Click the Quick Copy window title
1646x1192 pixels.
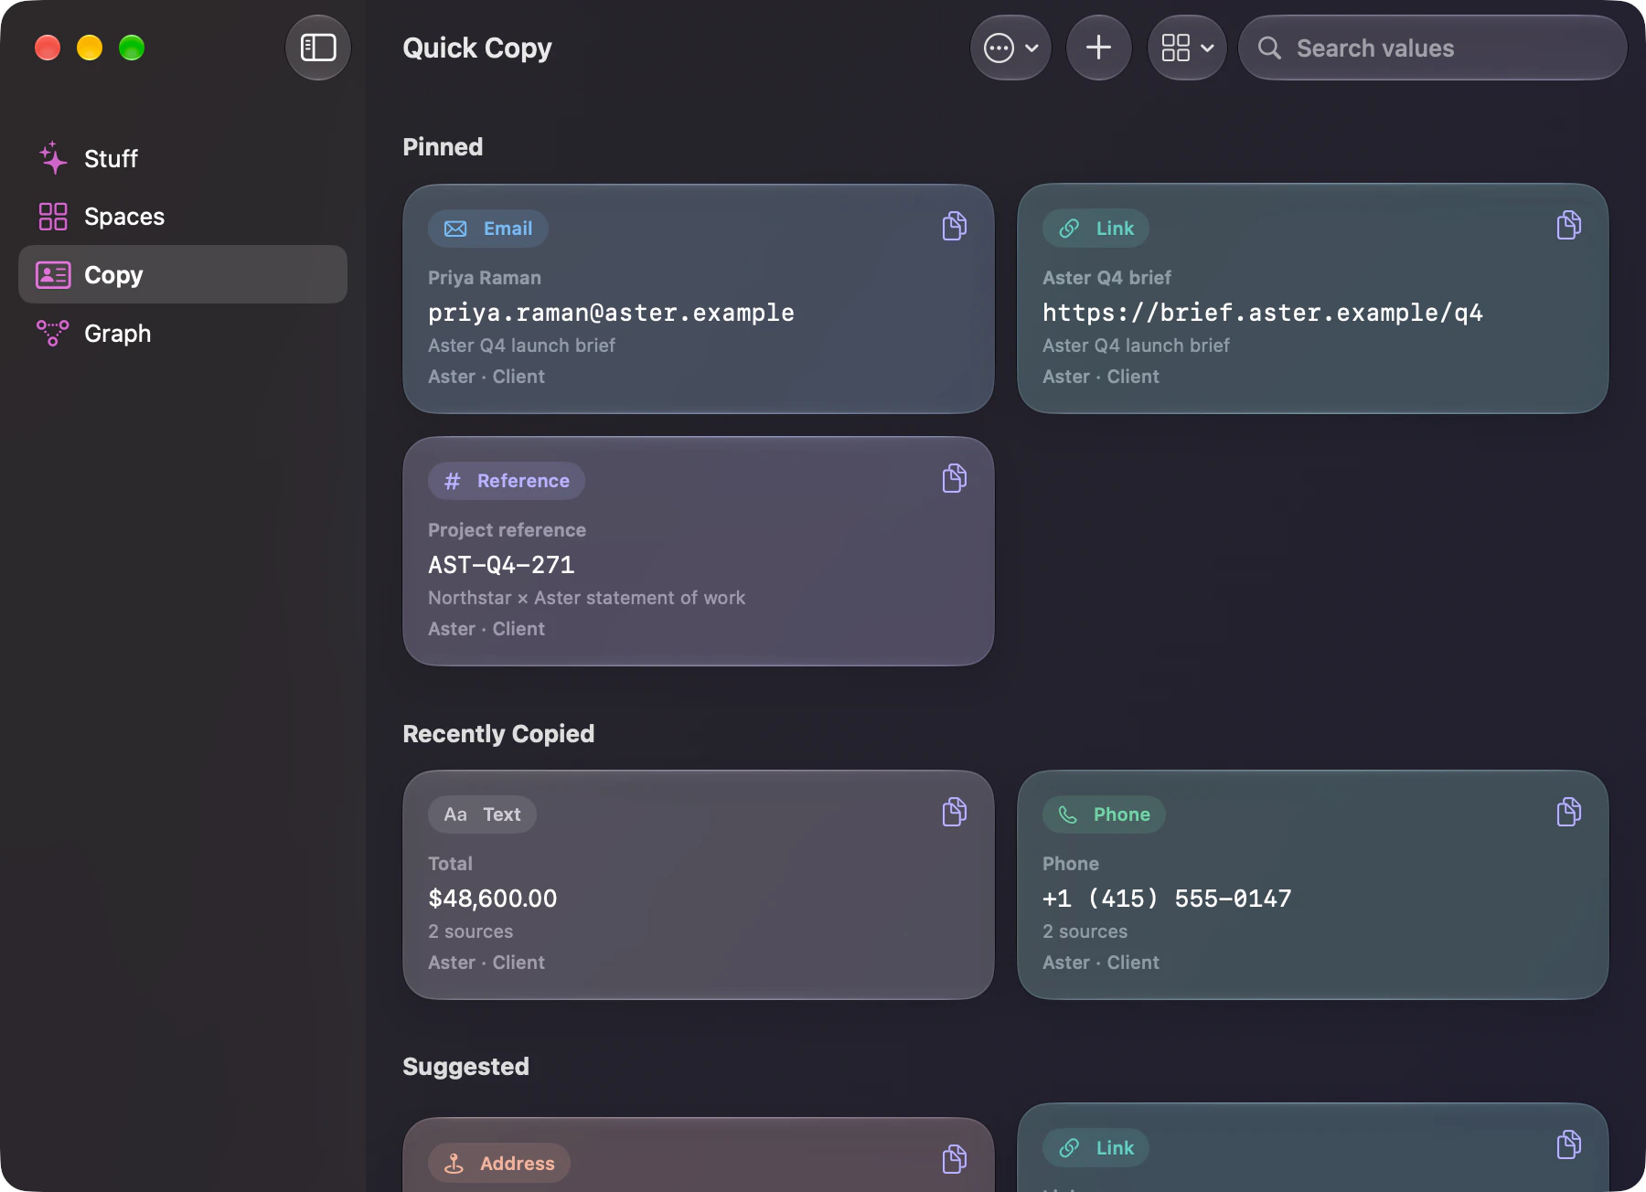(x=477, y=48)
